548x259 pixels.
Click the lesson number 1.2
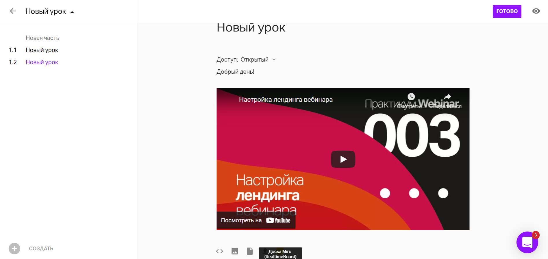click(x=13, y=62)
